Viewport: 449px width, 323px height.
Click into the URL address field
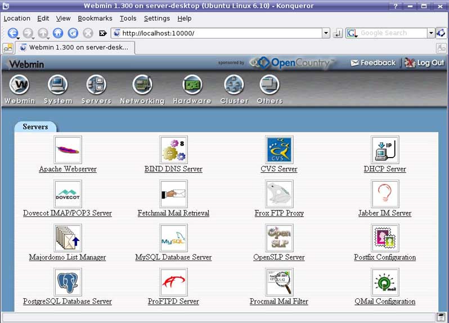[221, 33]
